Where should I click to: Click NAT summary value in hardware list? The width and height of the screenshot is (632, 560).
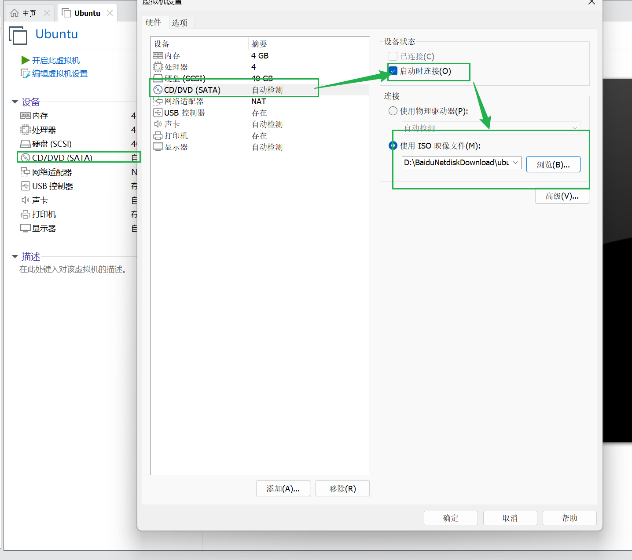259,101
